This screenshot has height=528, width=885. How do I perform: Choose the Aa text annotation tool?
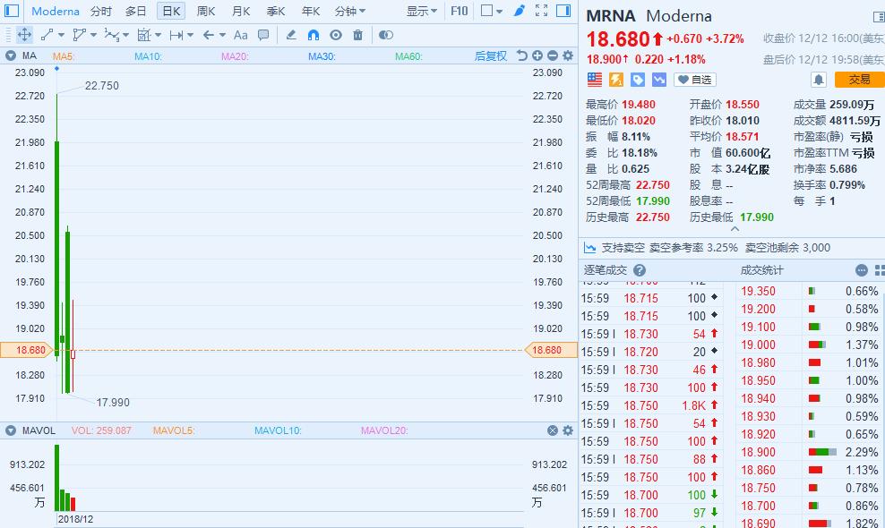click(x=240, y=35)
